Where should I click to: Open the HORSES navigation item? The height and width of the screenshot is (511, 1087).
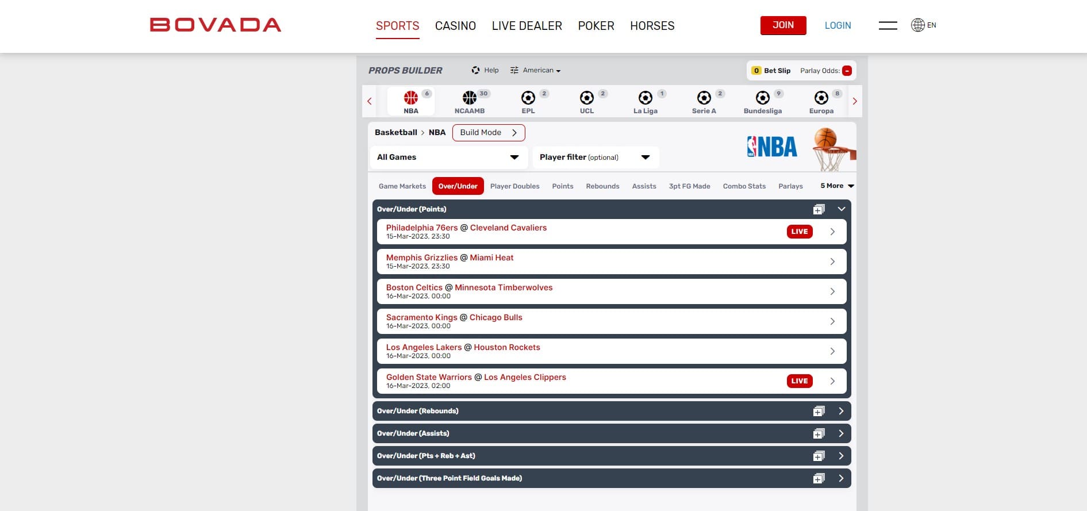pos(652,26)
